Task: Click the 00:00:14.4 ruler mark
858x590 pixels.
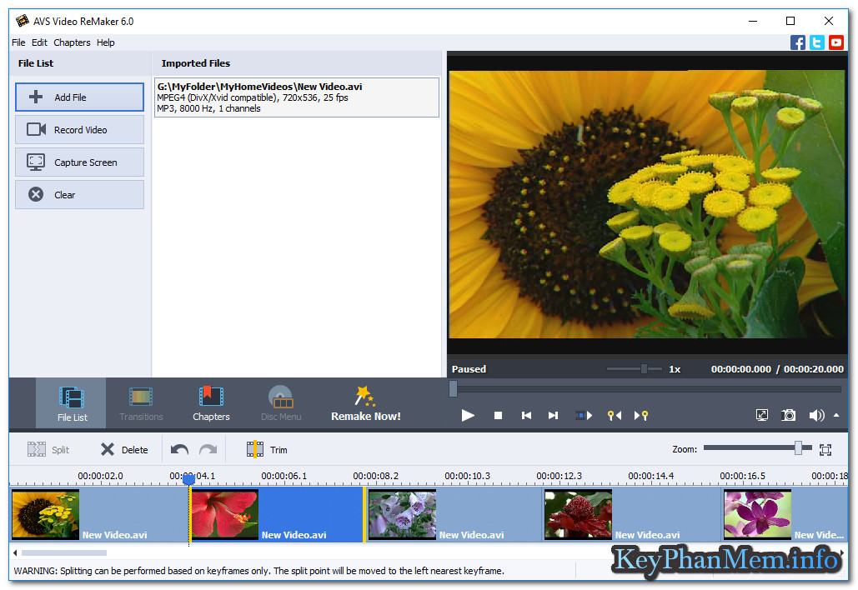Action: point(650,476)
